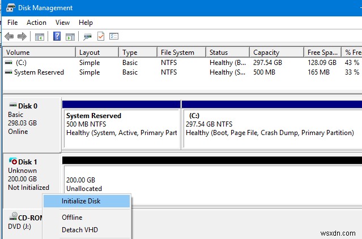Click the Healthy (B... status cell

tap(228, 63)
